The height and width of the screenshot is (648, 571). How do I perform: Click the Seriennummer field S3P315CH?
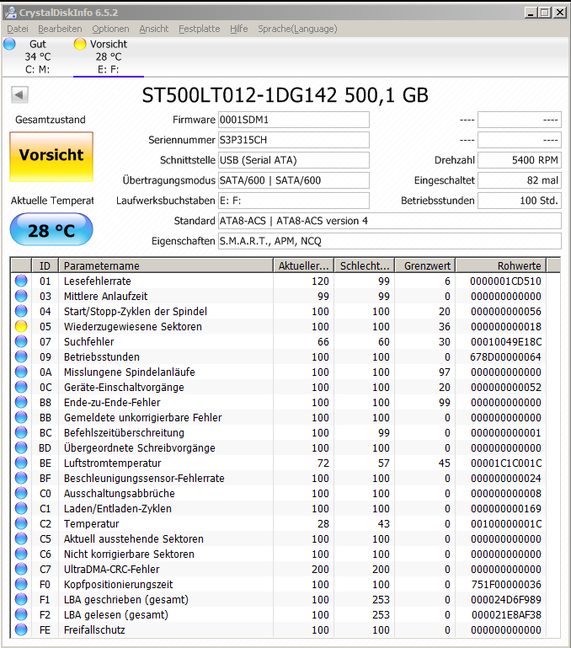point(293,140)
